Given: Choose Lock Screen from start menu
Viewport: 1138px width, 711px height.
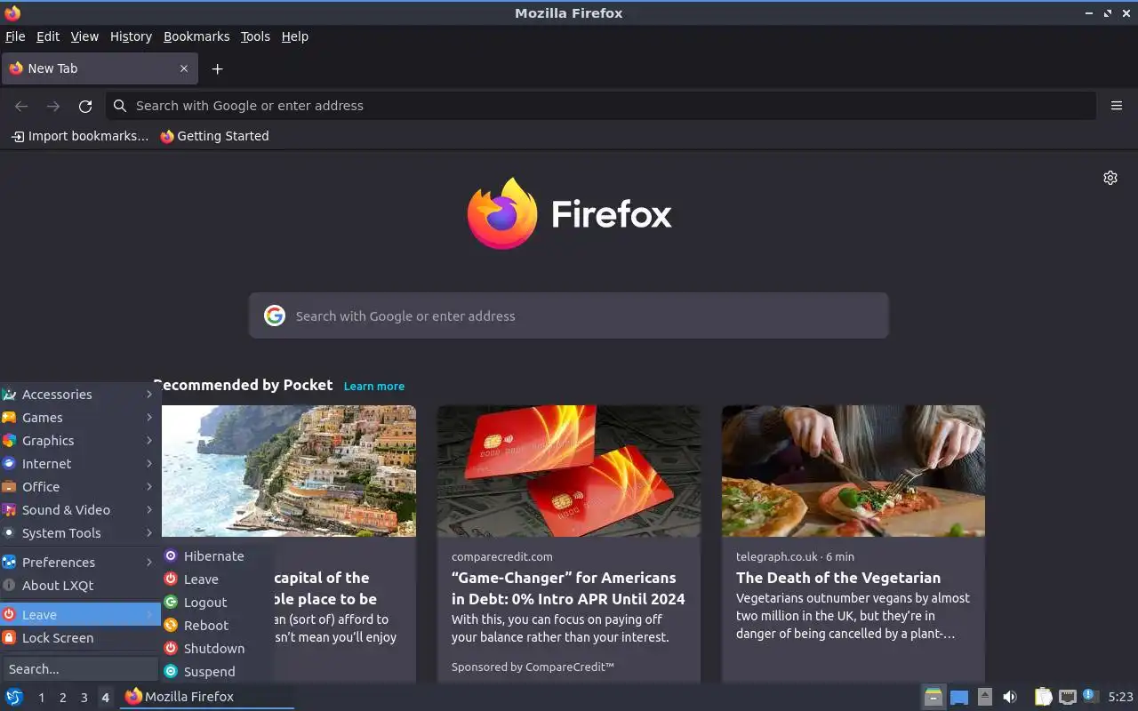Looking at the screenshot, I should [80, 638].
